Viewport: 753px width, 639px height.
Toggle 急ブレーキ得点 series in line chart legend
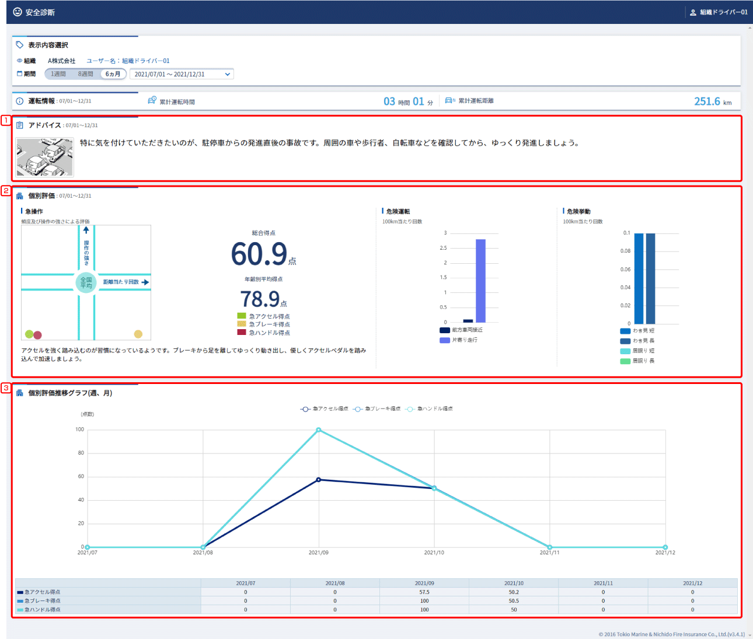tap(376, 409)
